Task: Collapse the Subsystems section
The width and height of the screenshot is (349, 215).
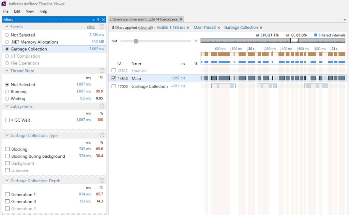Action: (7, 106)
